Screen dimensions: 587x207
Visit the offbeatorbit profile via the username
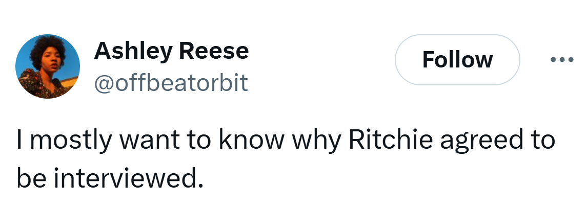point(171,83)
